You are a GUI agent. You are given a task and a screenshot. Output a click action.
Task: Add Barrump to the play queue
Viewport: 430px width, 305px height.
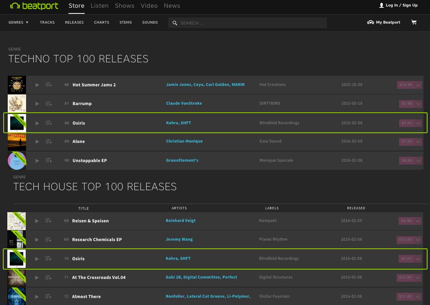click(48, 103)
